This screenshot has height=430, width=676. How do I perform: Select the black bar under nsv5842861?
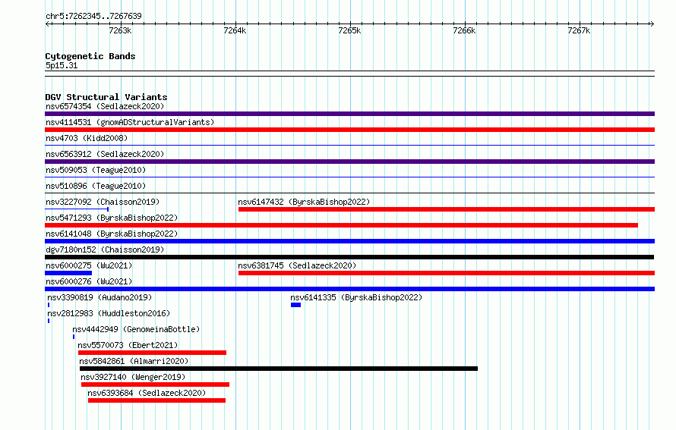[279, 369]
